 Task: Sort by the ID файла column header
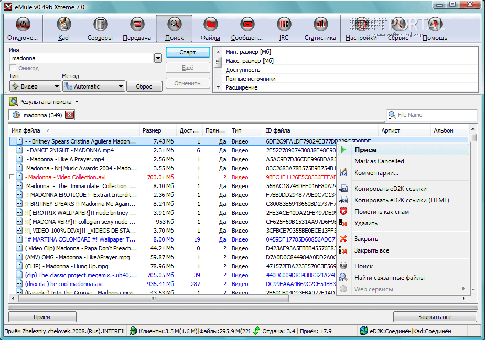point(321,130)
